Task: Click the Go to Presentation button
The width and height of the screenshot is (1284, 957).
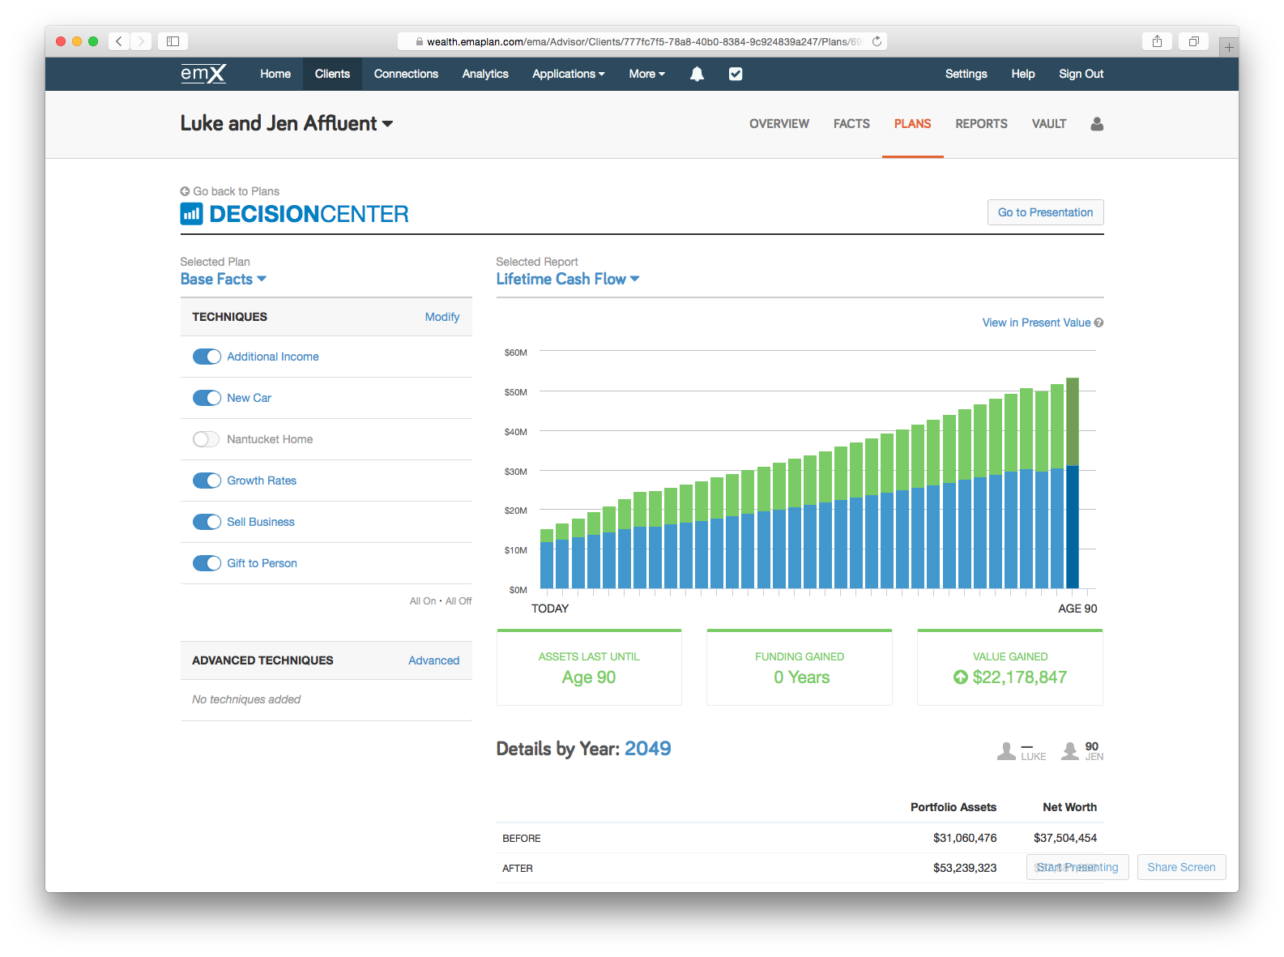Action: point(1045,212)
